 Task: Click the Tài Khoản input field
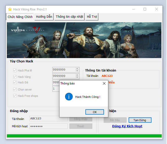[49, 118]
